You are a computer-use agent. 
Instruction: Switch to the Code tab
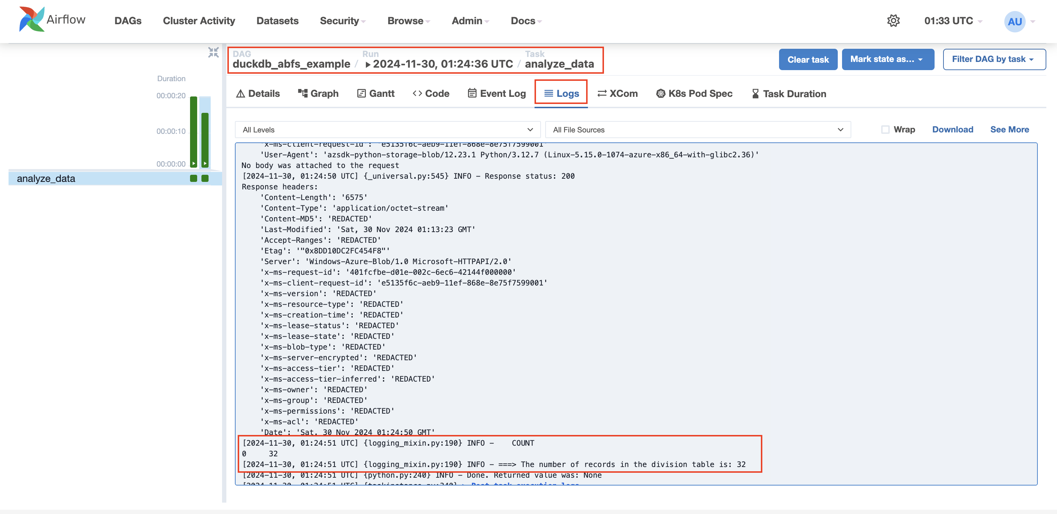431,94
